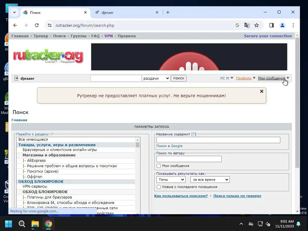Open Как пользоваться поиском? link
This screenshot has height=231, width=308.
181,196
